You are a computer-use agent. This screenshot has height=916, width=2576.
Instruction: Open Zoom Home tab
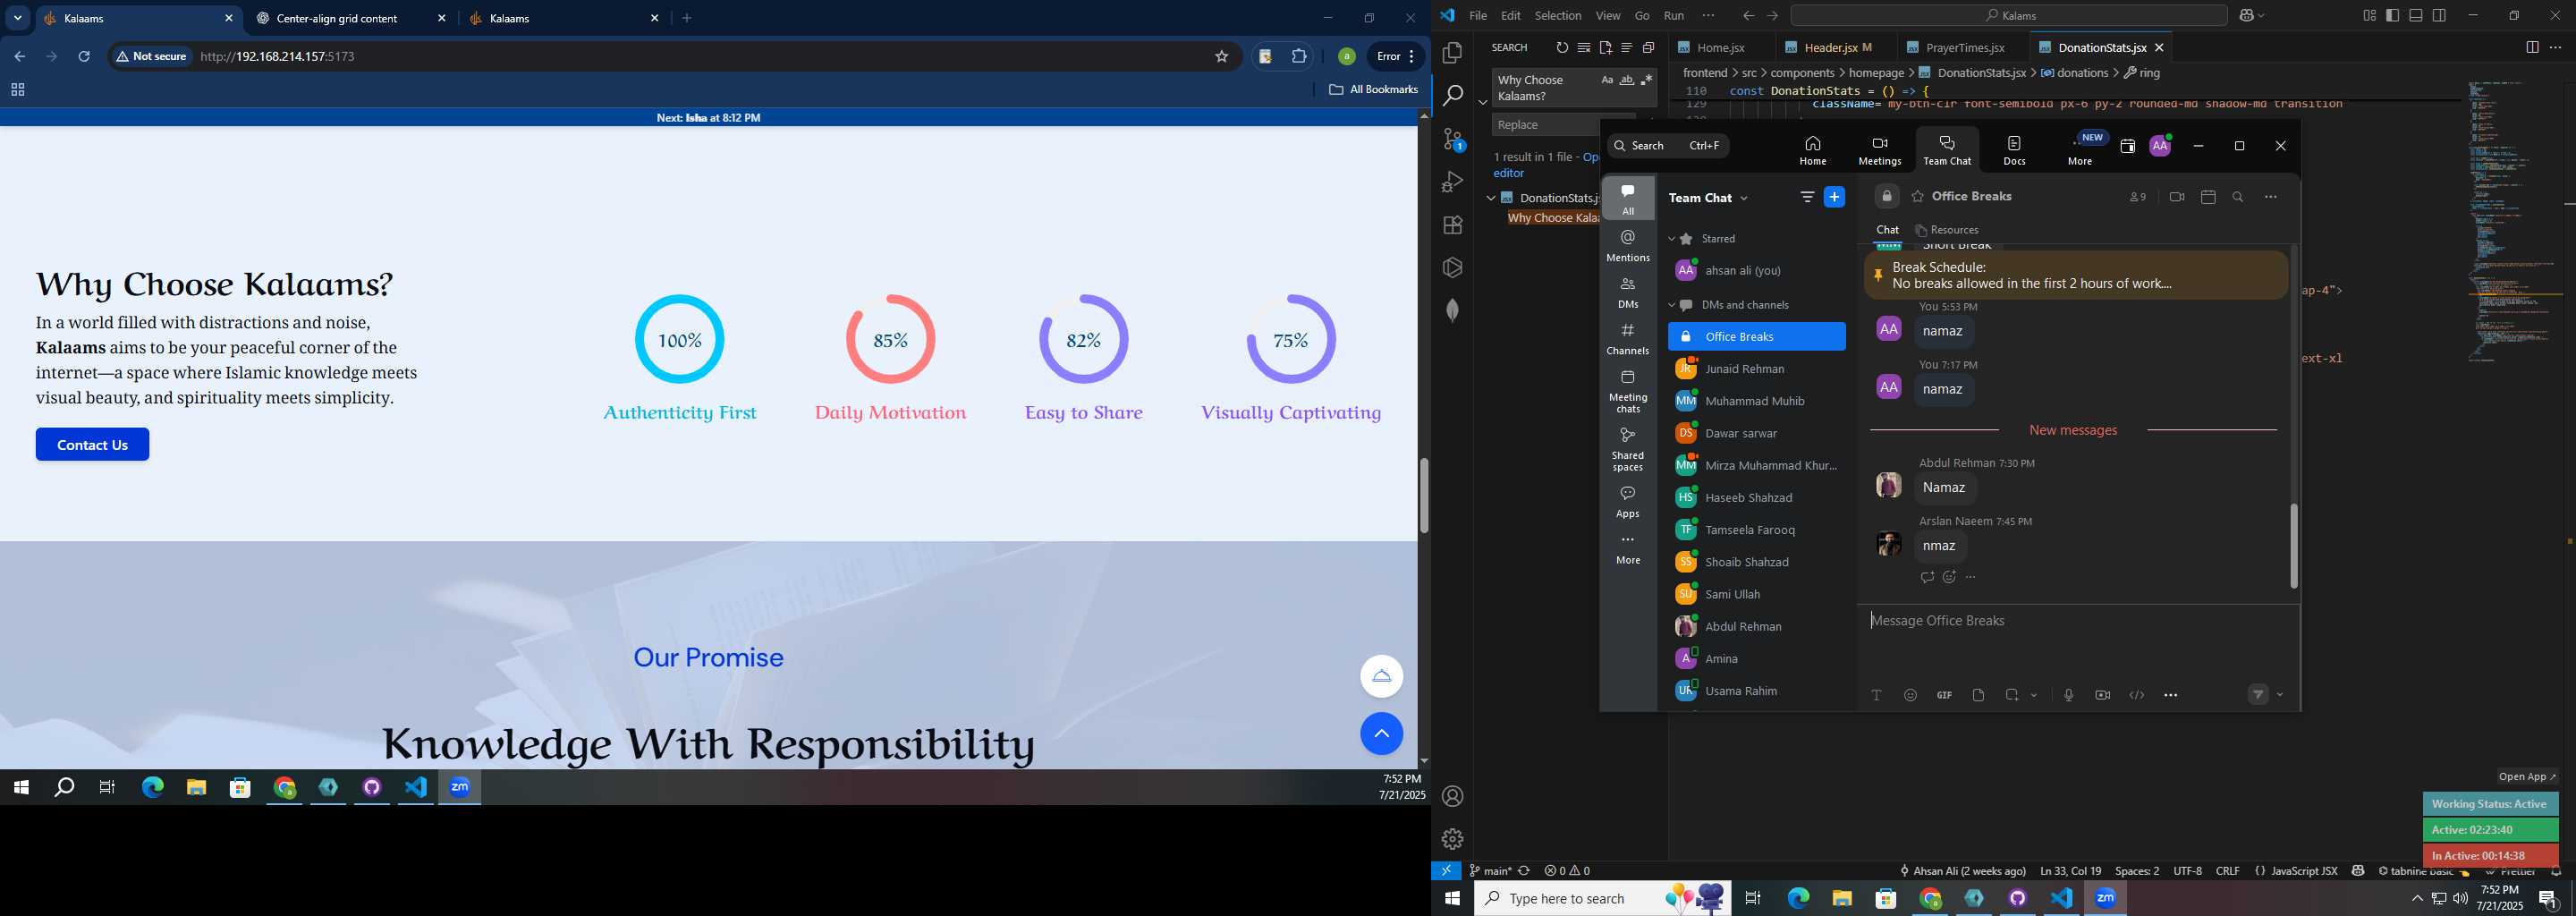point(1812,150)
